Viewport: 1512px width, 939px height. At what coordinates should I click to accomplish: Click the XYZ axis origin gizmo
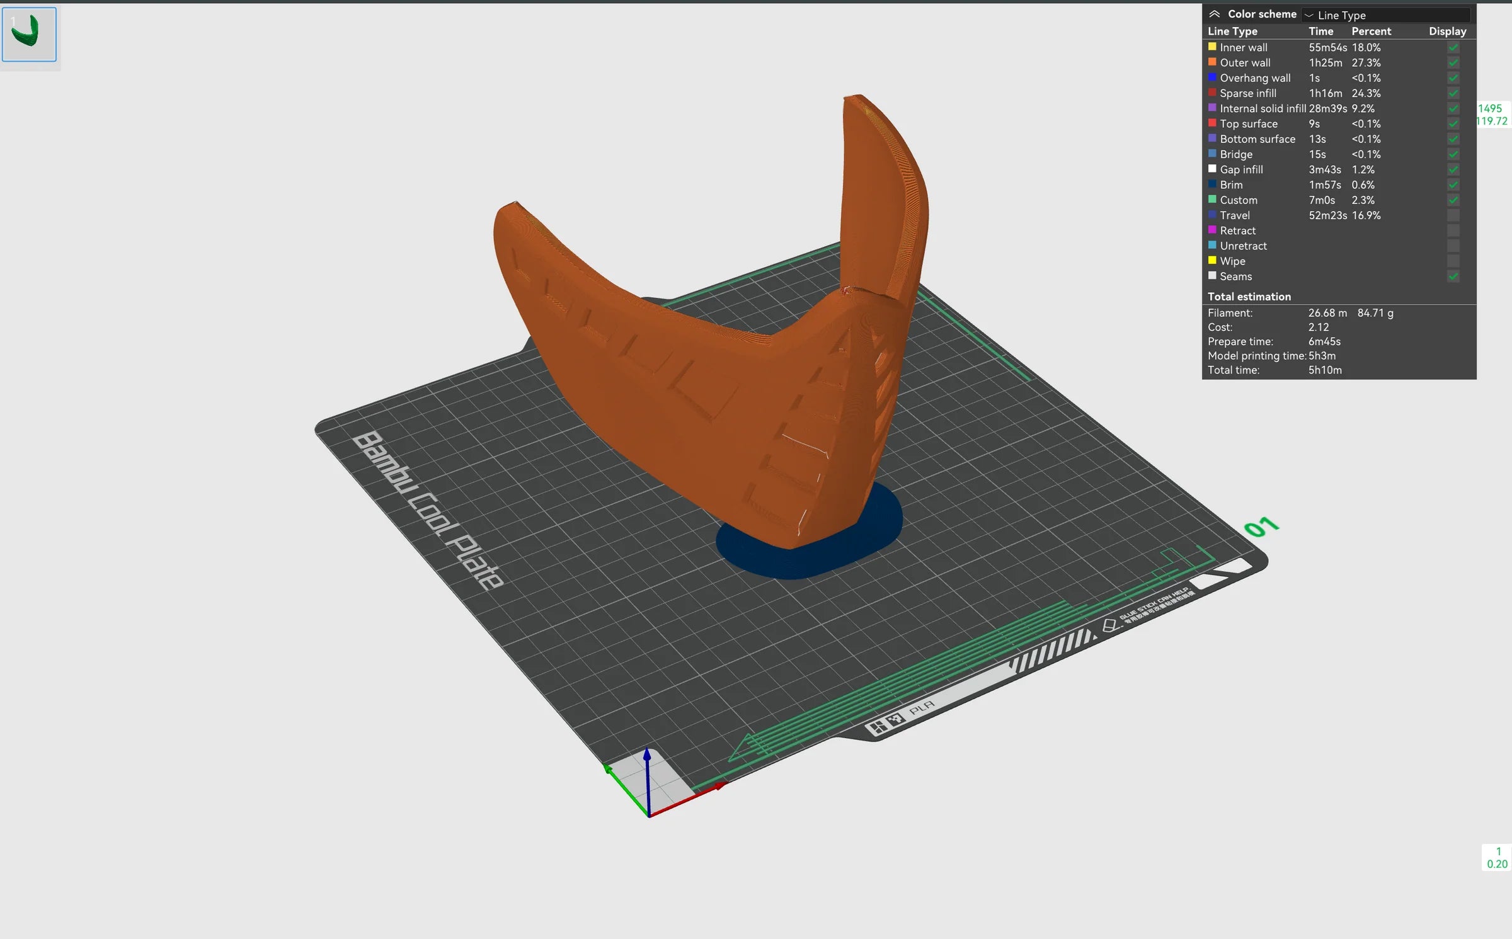click(649, 816)
